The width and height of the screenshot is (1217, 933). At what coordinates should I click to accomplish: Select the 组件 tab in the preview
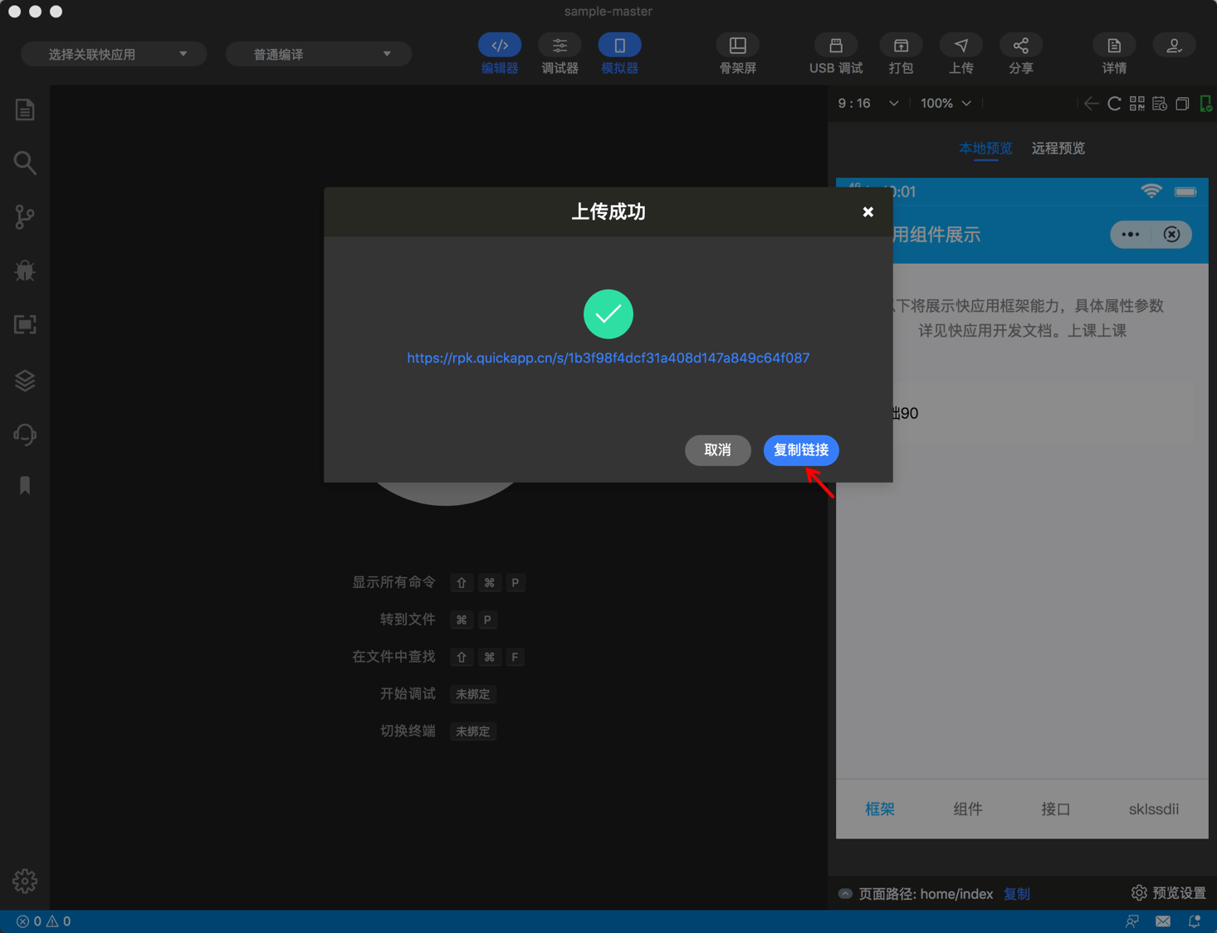(967, 809)
